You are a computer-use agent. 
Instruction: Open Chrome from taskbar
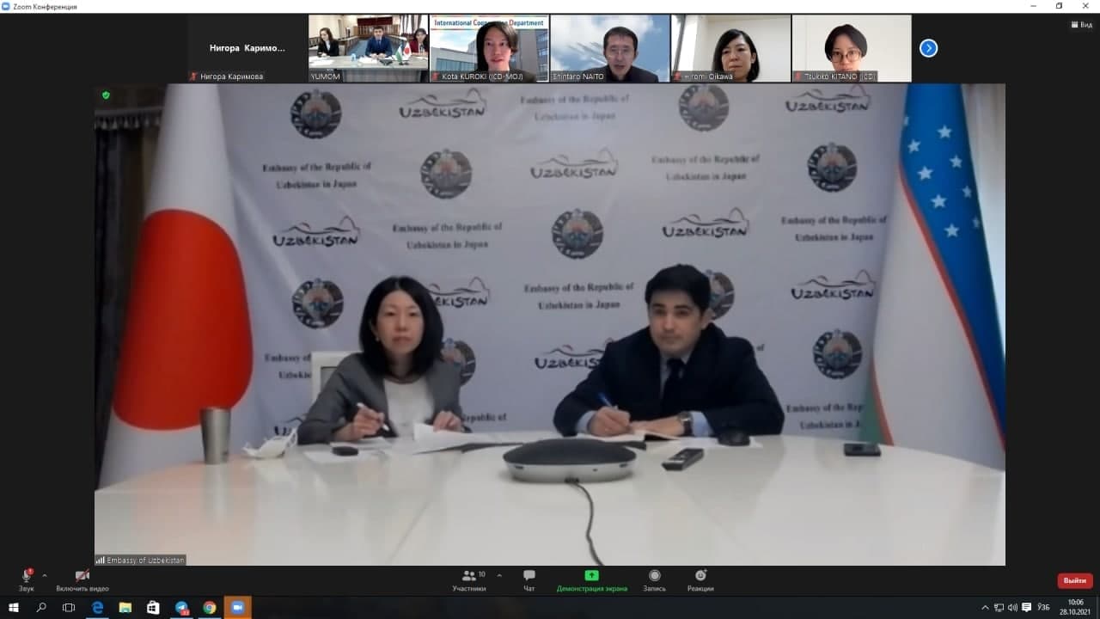210,608
